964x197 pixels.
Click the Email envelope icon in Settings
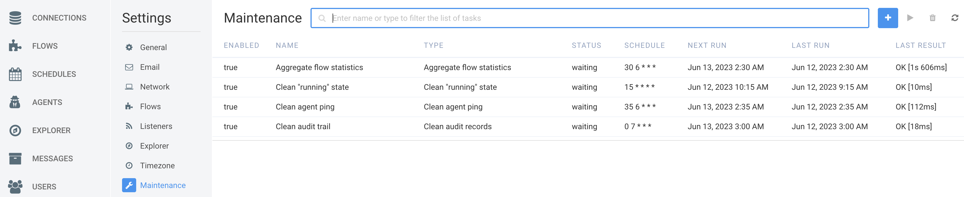pos(129,67)
